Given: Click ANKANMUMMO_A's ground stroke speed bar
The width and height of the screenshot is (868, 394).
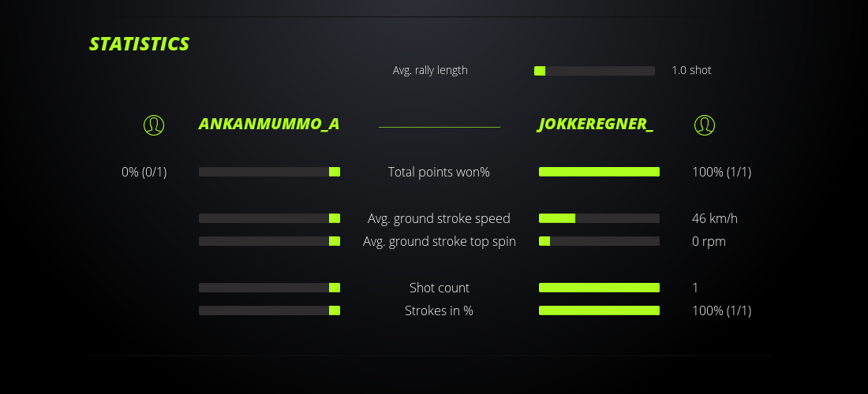Looking at the screenshot, I should (269, 218).
